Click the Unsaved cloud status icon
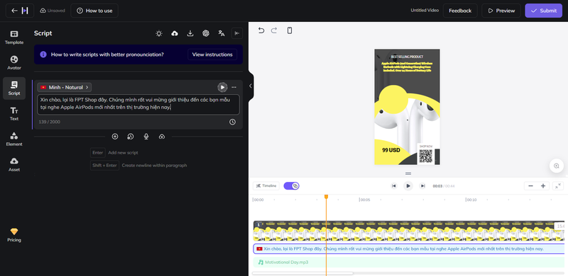The image size is (568, 276). pyautogui.click(x=43, y=11)
